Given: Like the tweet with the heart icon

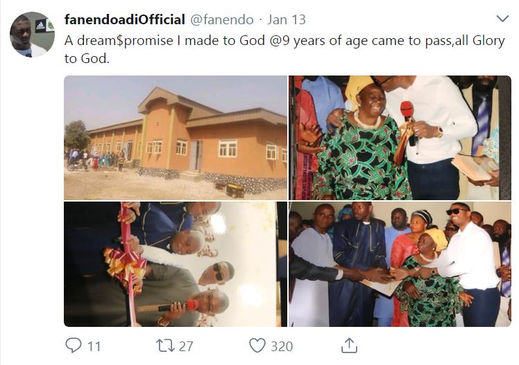Looking at the screenshot, I should point(257,345).
